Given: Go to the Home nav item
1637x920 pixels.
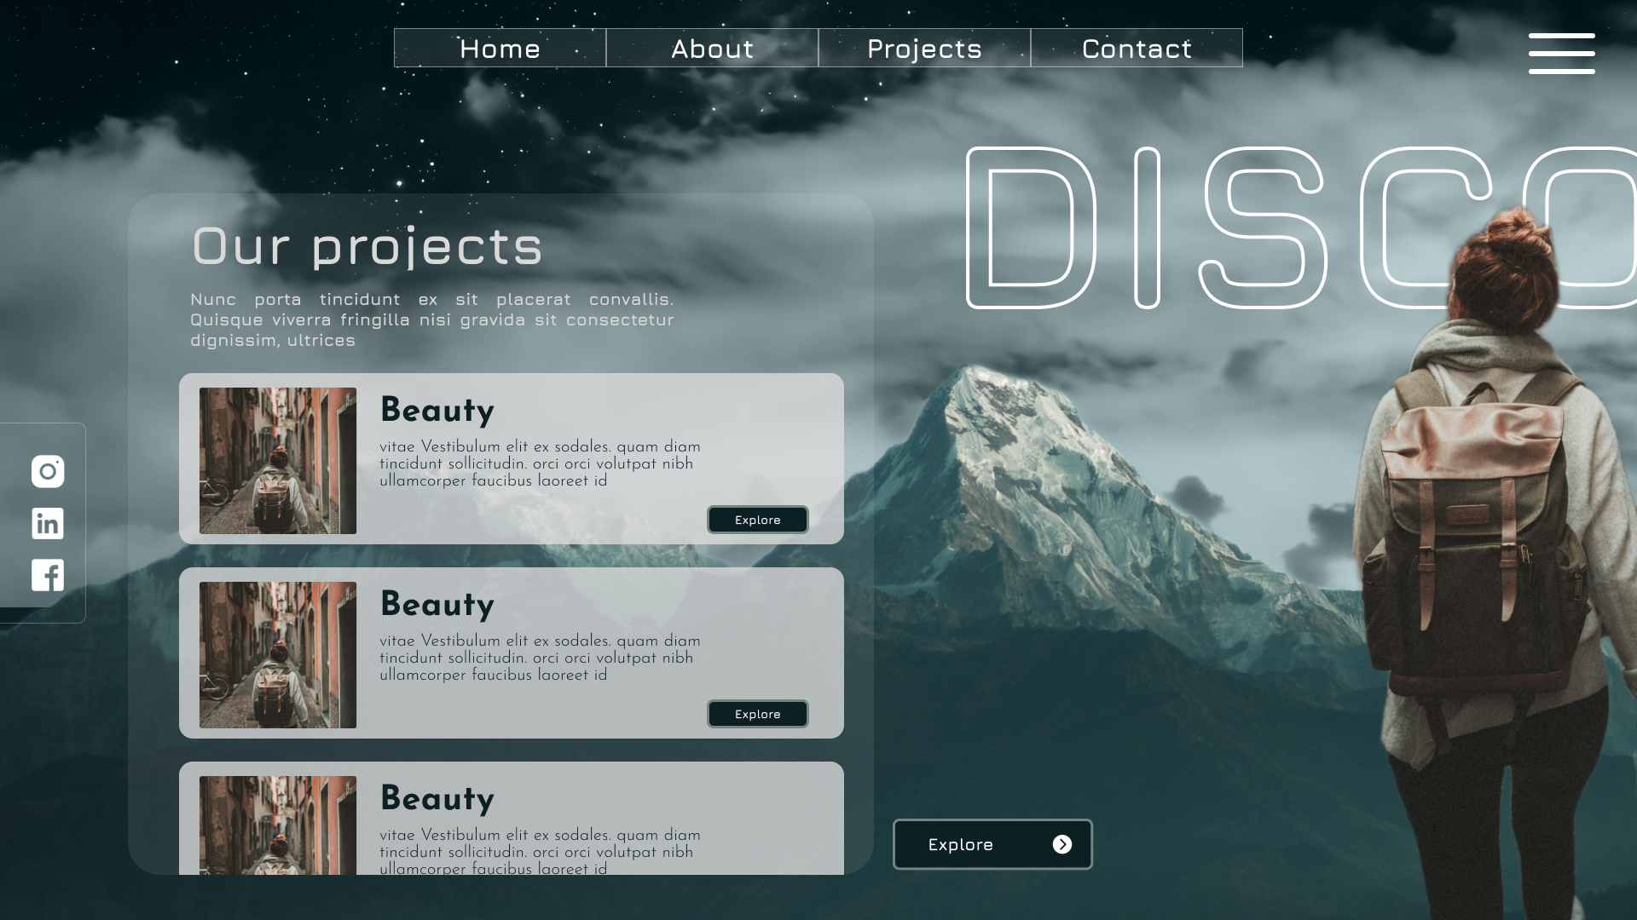Looking at the screenshot, I should click(x=500, y=49).
